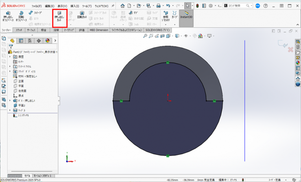The width and height of the screenshot is (301, 182).
Task: Open the 挿入(I) menu
Action: coord(74,6)
